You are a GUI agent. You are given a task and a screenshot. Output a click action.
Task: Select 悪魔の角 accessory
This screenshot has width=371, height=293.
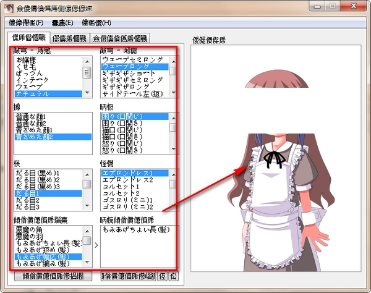click(48, 229)
